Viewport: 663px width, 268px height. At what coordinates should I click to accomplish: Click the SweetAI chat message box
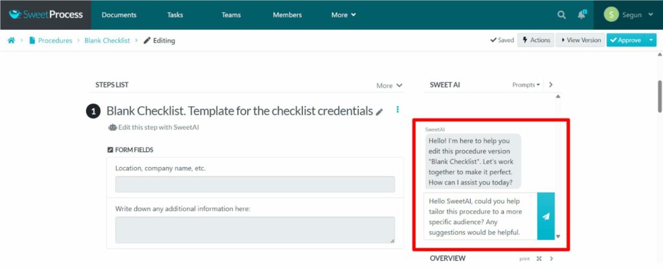480,216
